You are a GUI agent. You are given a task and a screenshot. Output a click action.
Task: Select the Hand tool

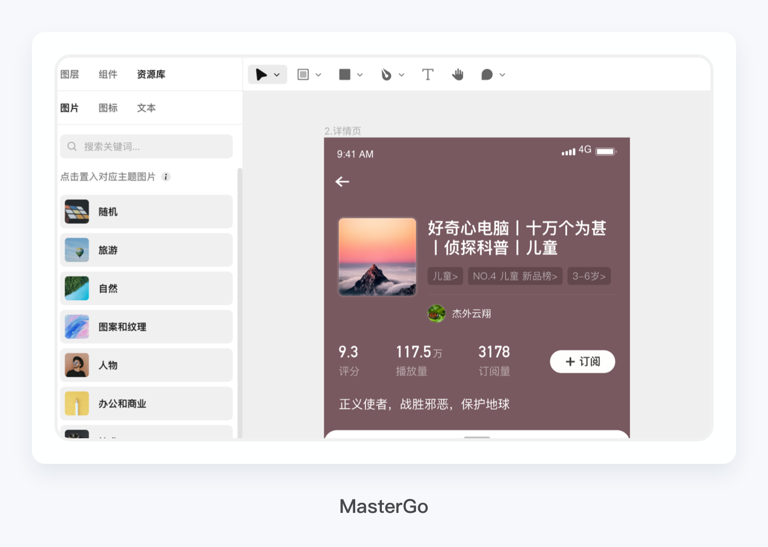[458, 75]
